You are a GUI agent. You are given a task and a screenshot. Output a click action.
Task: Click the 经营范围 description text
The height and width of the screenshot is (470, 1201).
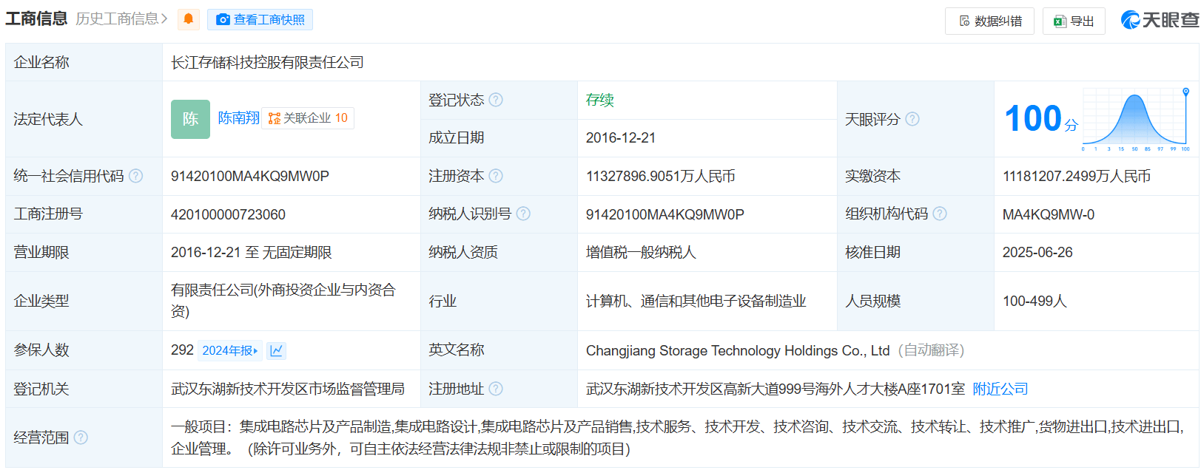[x=677, y=437]
